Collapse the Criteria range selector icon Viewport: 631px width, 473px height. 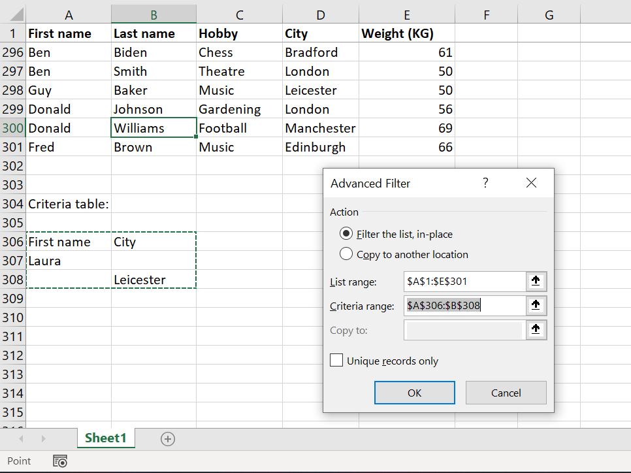[536, 305]
